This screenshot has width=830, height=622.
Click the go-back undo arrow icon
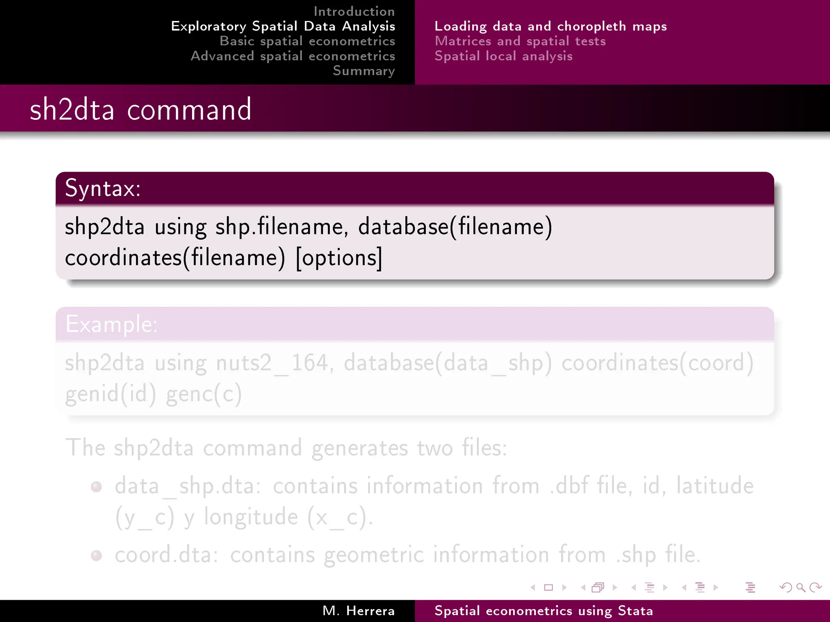[x=786, y=588]
